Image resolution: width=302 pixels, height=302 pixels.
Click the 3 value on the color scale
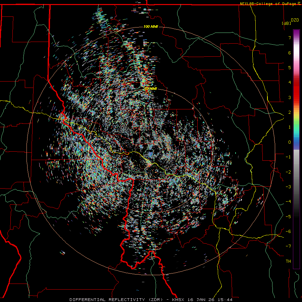pos(290,97)
